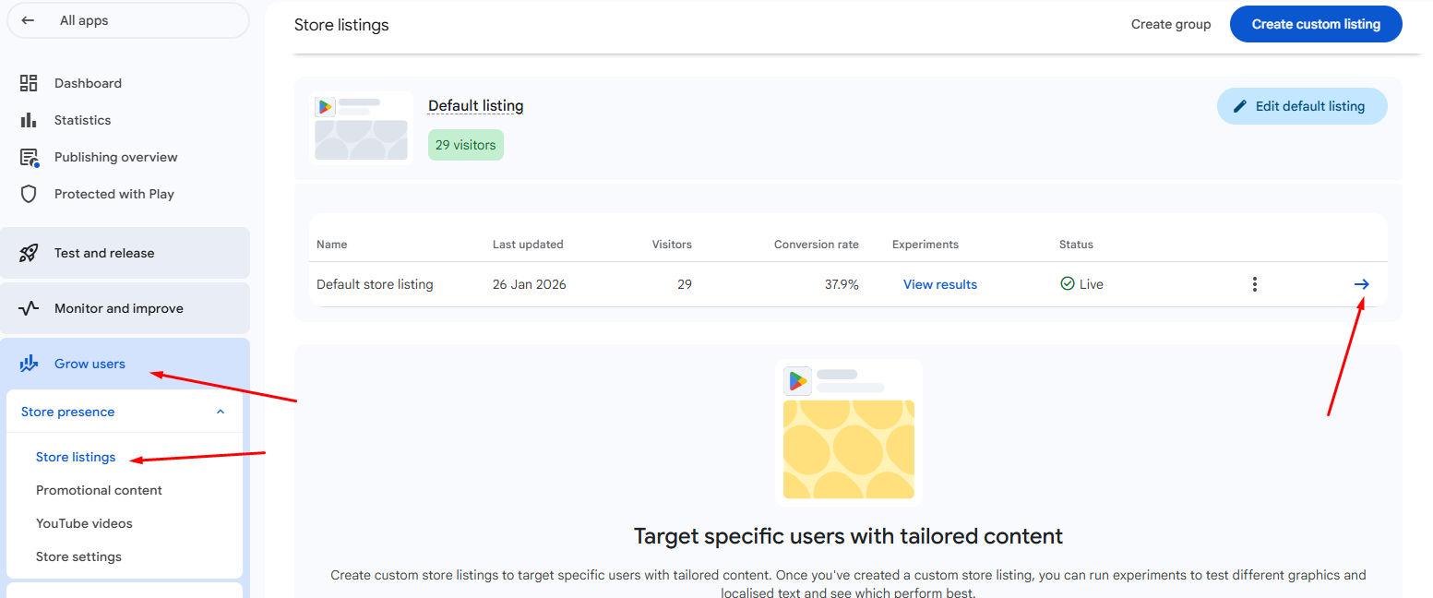
Task: Click the Test and release rocket icon
Action: tap(29, 253)
